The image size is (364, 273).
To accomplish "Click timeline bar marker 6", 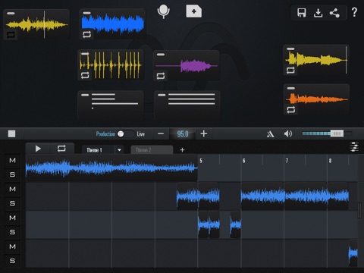I will click(243, 161).
